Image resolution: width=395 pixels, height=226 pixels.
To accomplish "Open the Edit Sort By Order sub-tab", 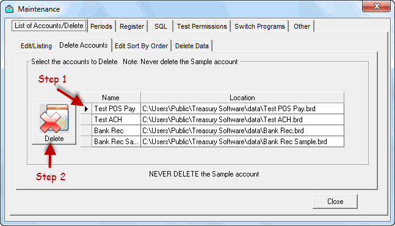I will pyautogui.click(x=141, y=46).
